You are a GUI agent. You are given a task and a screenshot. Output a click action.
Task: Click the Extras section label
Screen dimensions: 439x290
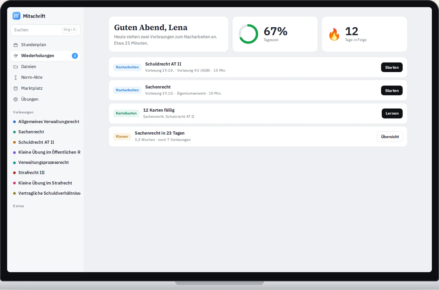pos(18,206)
